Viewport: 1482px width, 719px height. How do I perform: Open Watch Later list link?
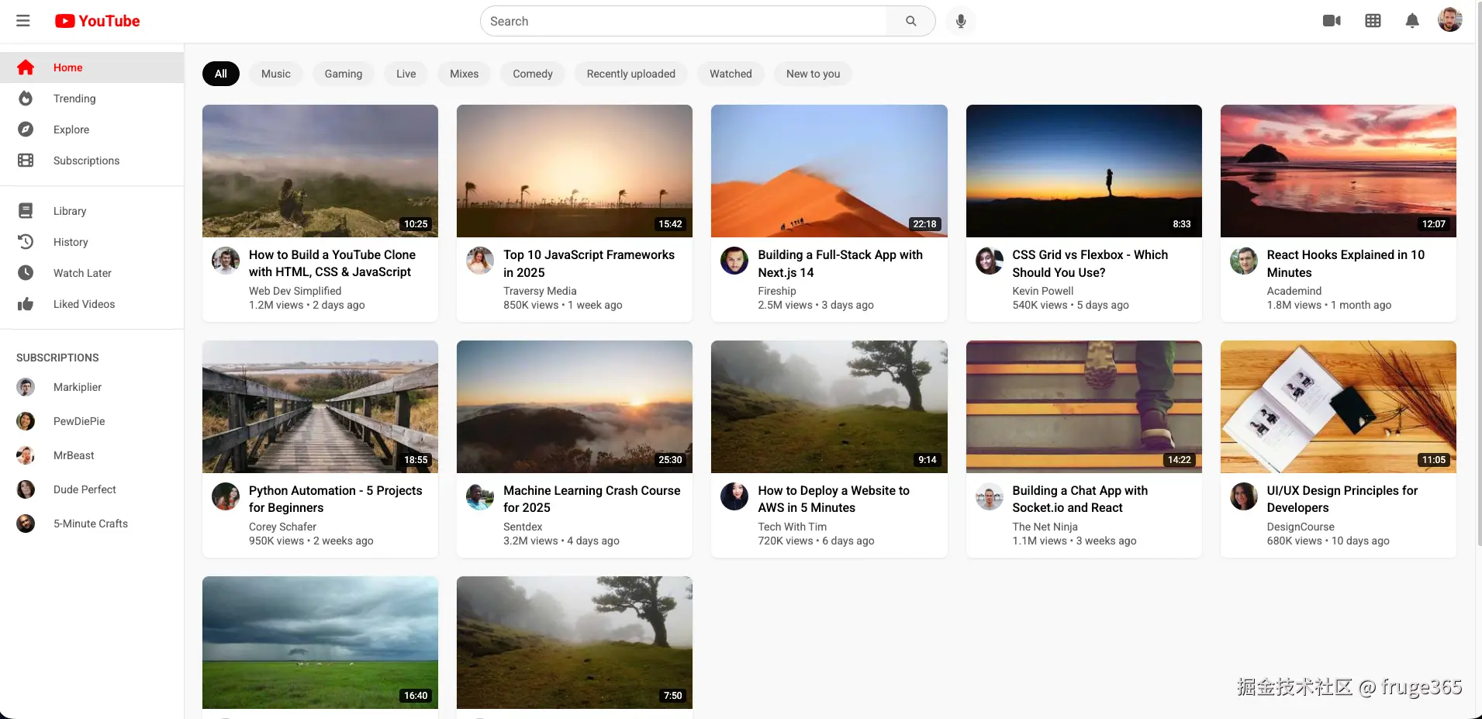point(92,273)
